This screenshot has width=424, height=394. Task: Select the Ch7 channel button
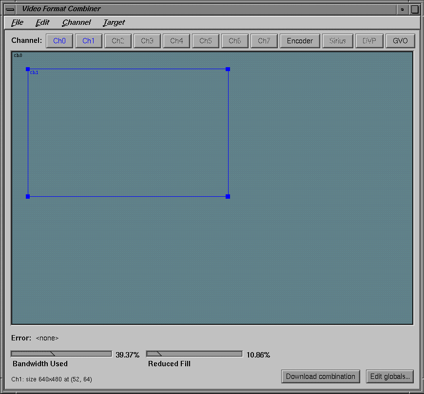pyautogui.click(x=264, y=41)
